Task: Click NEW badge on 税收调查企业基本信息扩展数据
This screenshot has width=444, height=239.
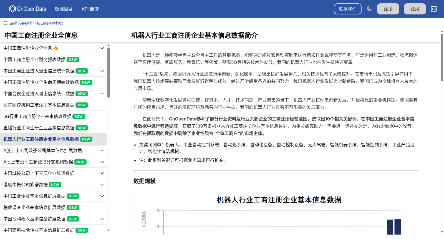Action: click(x=73, y=208)
